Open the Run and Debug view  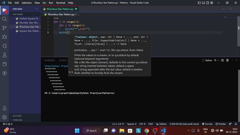4,37
